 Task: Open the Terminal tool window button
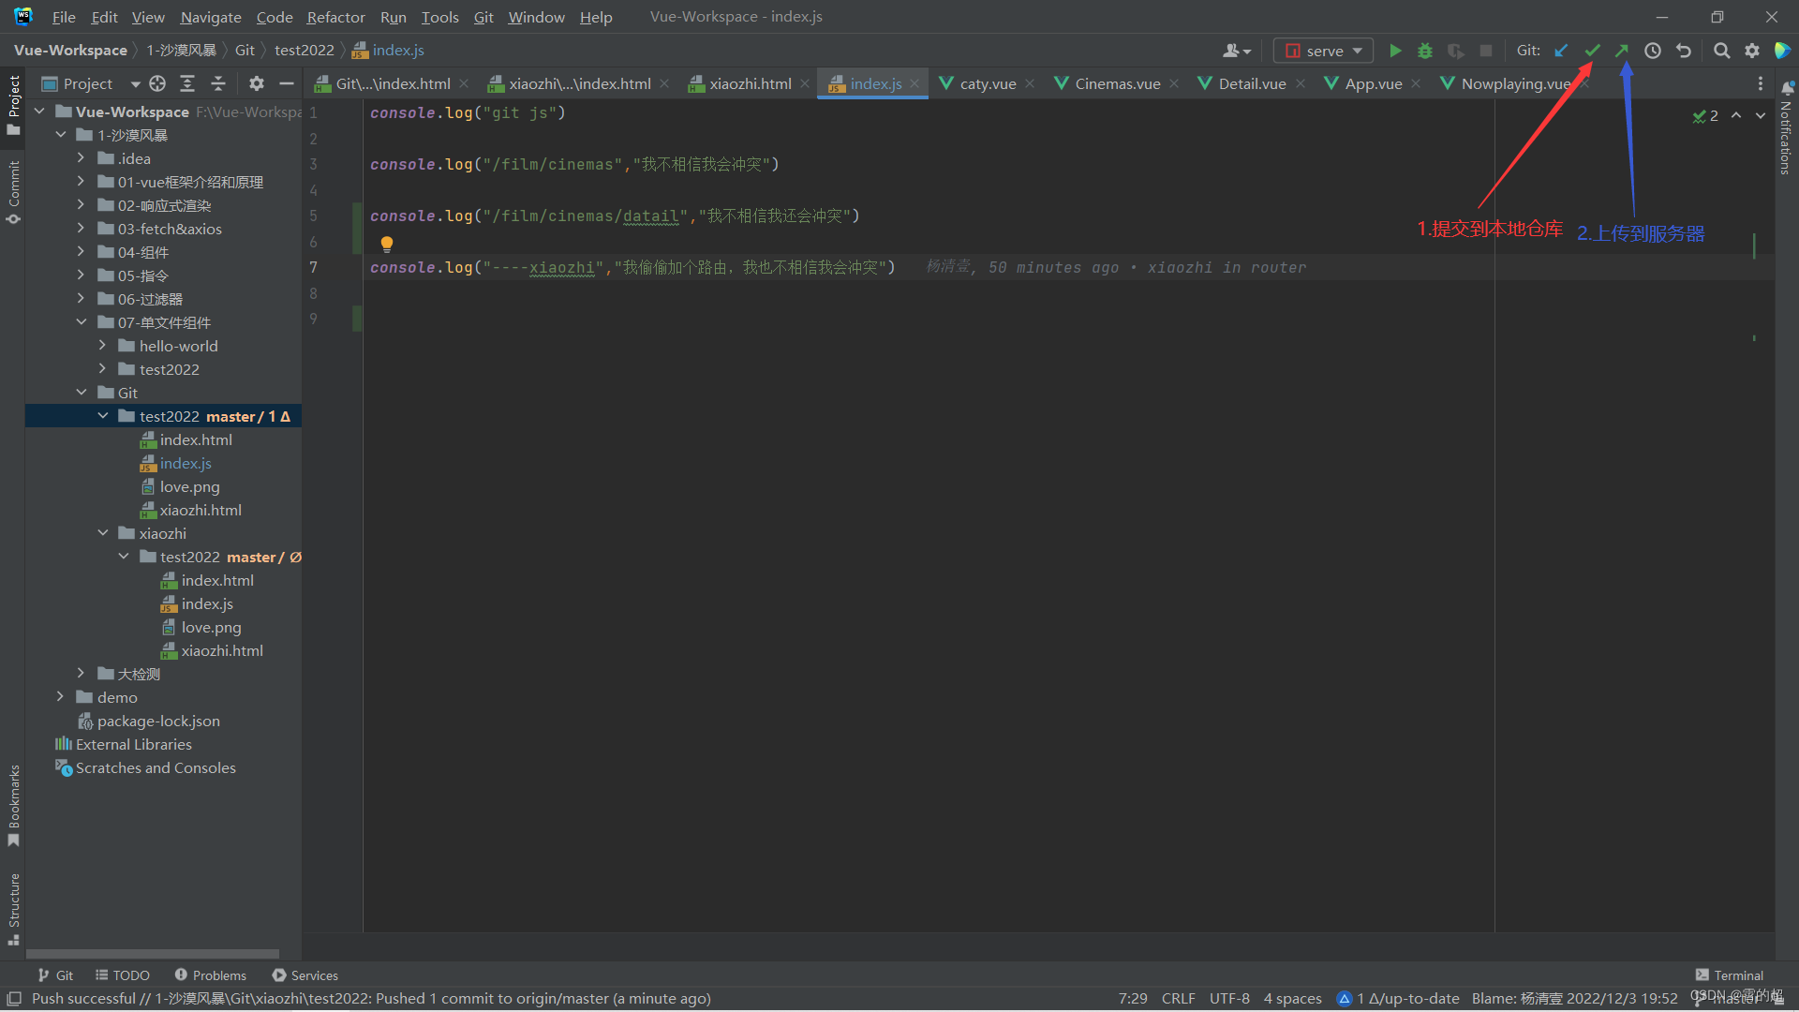click(x=1729, y=975)
